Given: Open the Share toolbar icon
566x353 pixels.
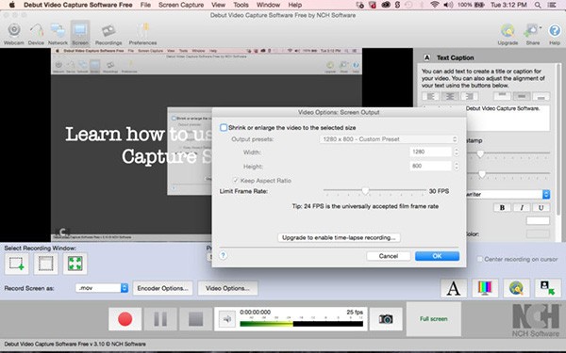Looking at the screenshot, I should click(533, 33).
